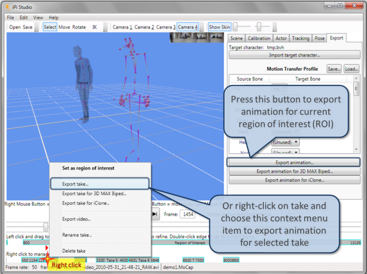Activate the Rotate tool

click(x=79, y=27)
